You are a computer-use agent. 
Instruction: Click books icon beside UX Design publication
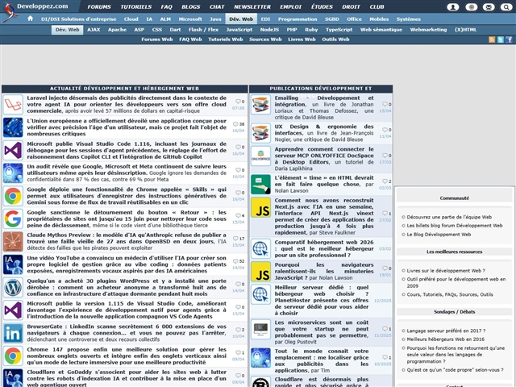point(260,133)
